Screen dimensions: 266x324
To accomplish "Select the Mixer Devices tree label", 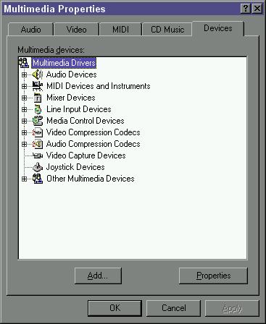I will 71,98.
